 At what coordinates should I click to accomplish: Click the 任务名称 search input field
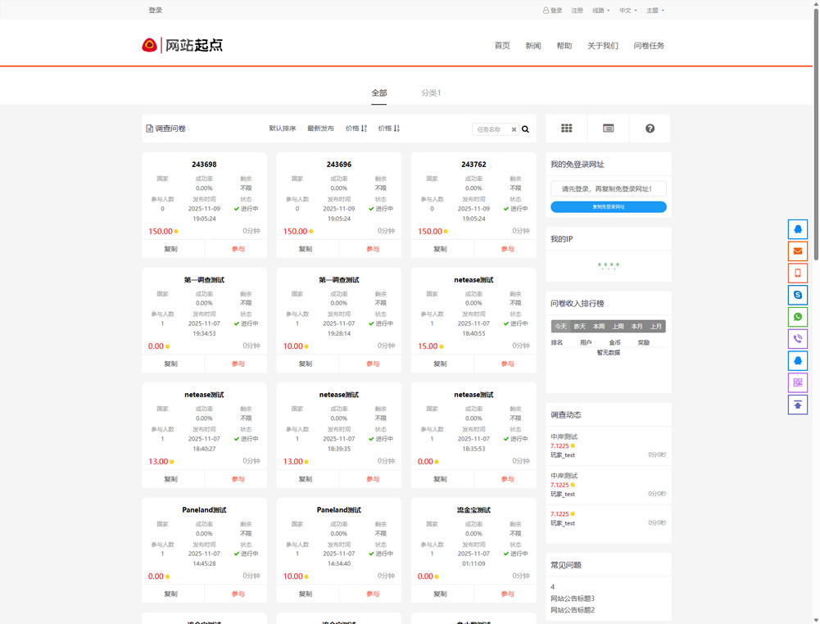click(x=492, y=129)
